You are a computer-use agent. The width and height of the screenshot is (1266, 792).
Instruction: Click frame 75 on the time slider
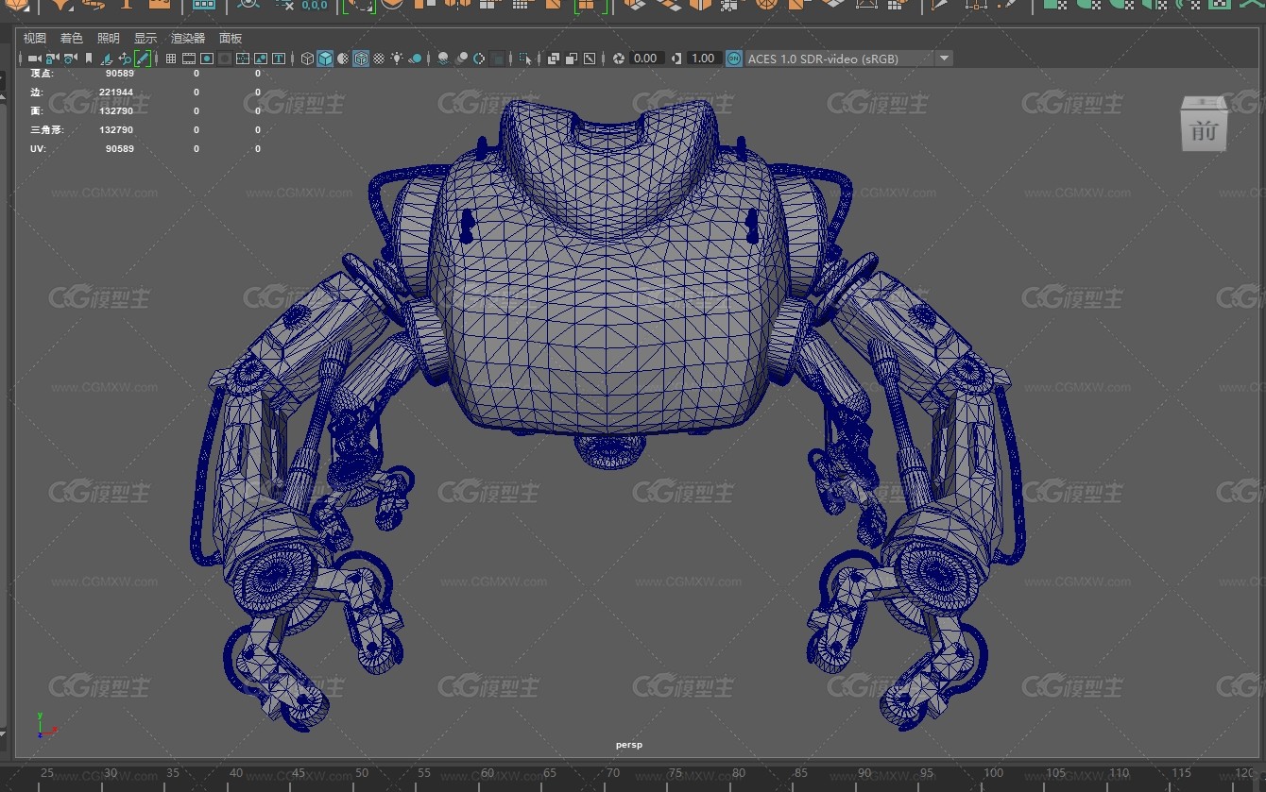point(676,773)
